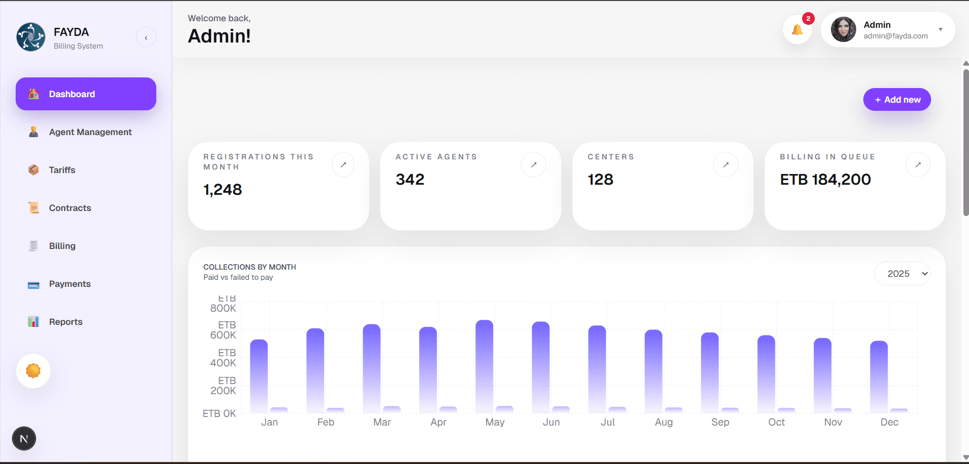969x464 pixels.
Task: Click the Next.js N badge icon
Action: (24, 439)
